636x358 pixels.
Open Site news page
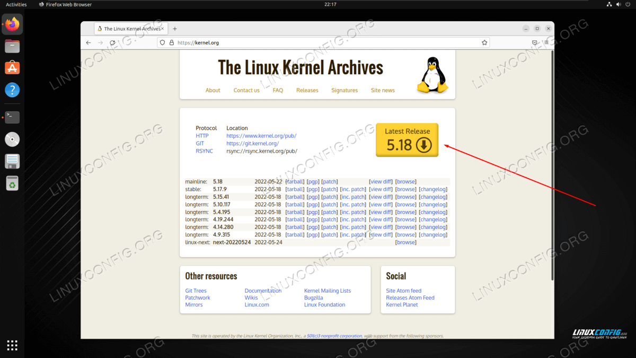click(x=383, y=90)
